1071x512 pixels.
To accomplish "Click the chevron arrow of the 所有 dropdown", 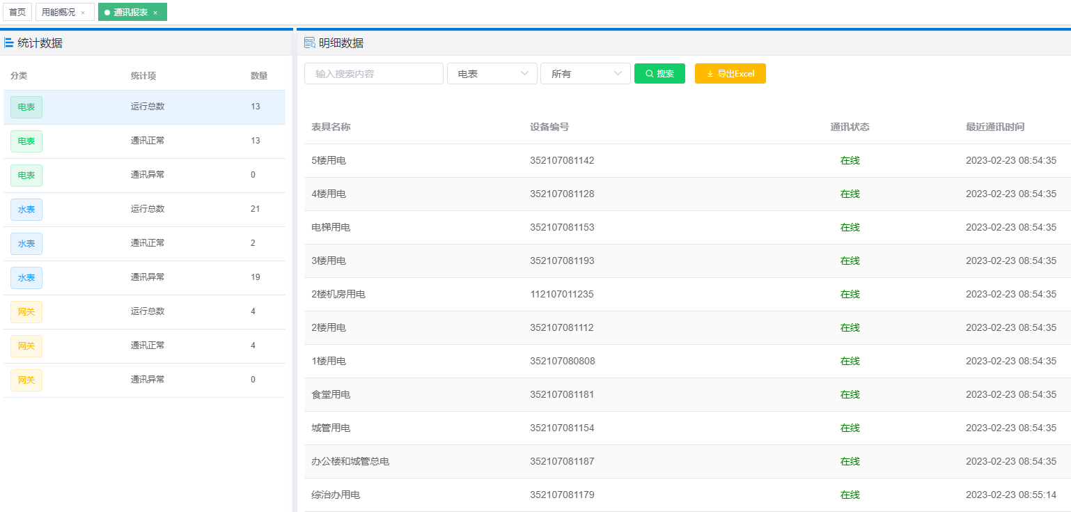I will point(617,73).
